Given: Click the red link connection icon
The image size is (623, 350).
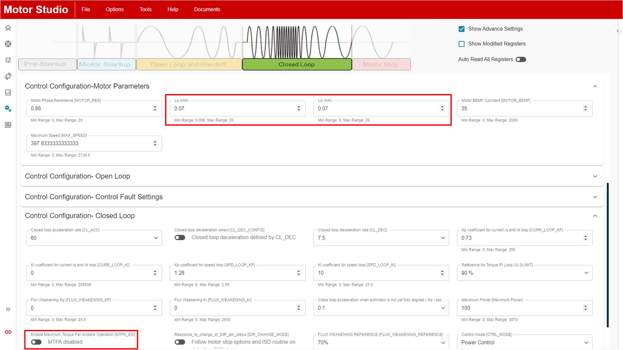Looking at the screenshot, I should tap(8, 332).
